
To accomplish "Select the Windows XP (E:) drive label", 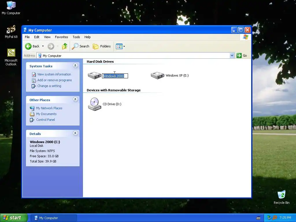I will [177, 75].
